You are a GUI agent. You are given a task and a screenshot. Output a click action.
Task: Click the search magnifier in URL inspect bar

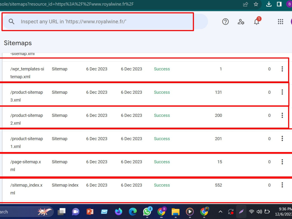(12, 21)
